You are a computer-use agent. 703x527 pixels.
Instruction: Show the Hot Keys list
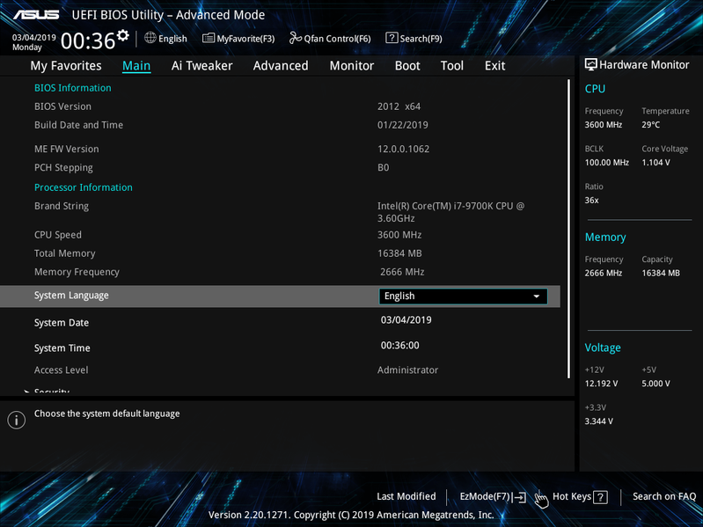[572, 496]
